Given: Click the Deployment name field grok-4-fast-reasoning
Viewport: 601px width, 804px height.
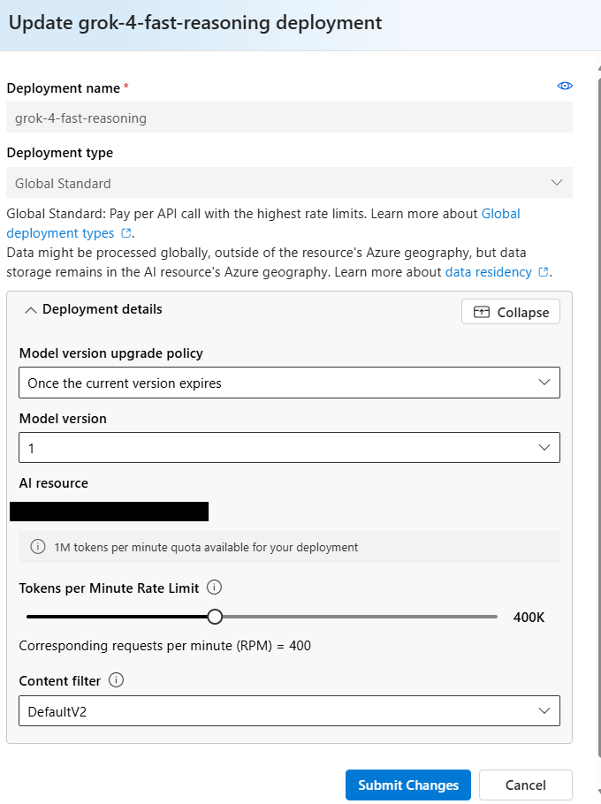Looking at the screenshot, I should tap(289, 118).
